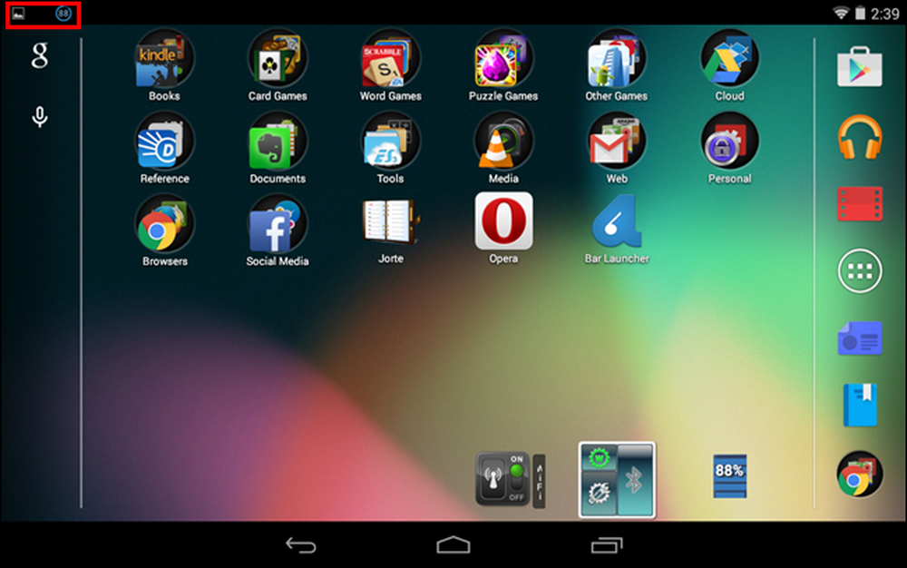Image resolution: width=907 pixels, height=568 pixels.
Task: Open the Personal folder
Action: tap(729, 142)
